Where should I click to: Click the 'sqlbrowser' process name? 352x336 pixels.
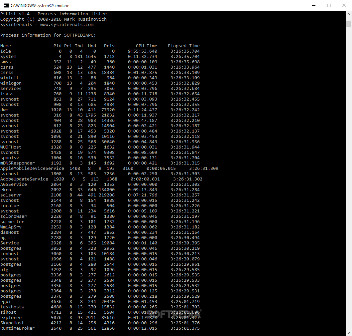tap(14, 216)
